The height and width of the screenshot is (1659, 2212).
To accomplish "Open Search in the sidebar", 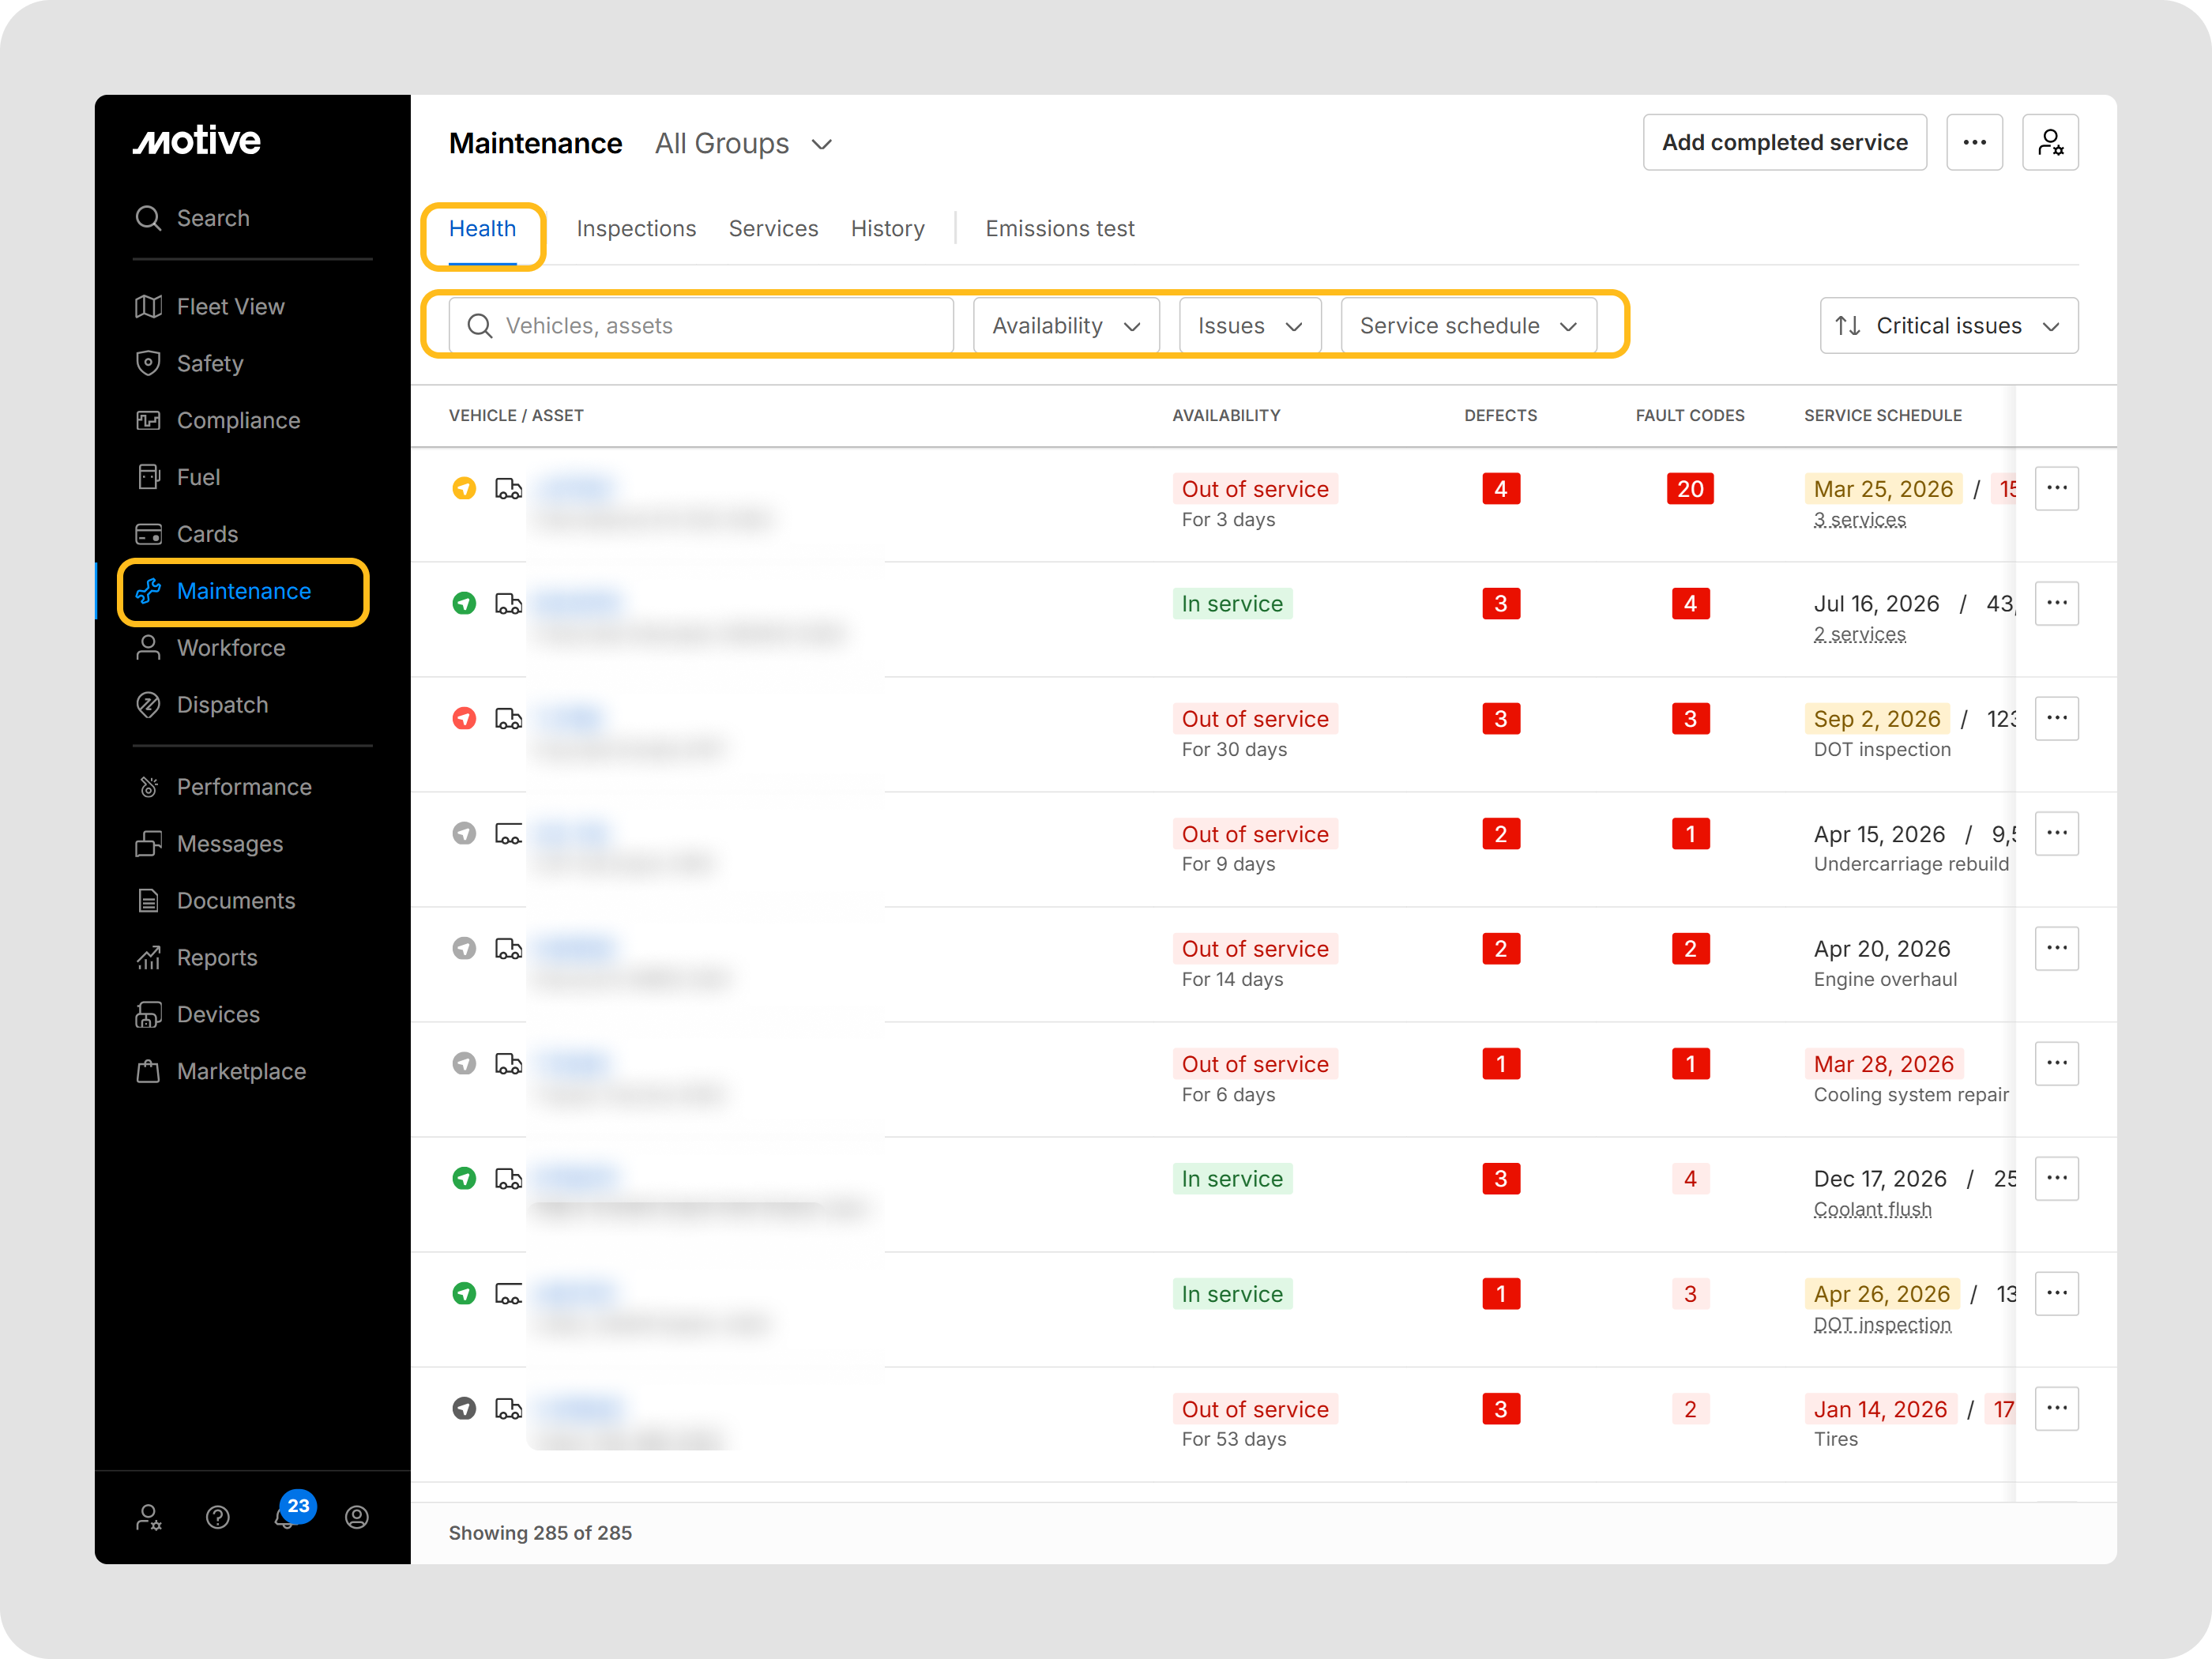I will tap(192, 218).
